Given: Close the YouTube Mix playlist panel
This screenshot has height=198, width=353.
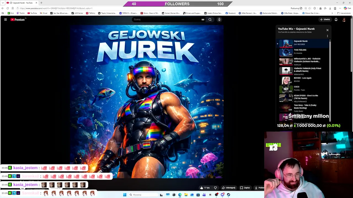Looking at the screenshot, I should [x=327, y=30].
